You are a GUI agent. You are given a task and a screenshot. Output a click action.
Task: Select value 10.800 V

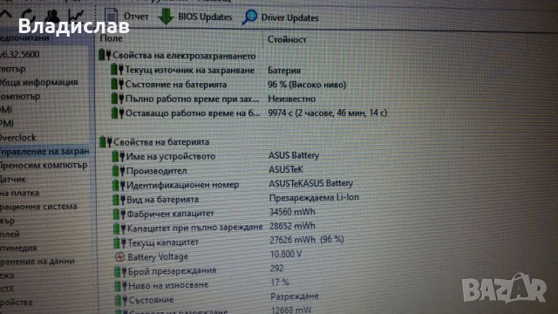[286, 254]
